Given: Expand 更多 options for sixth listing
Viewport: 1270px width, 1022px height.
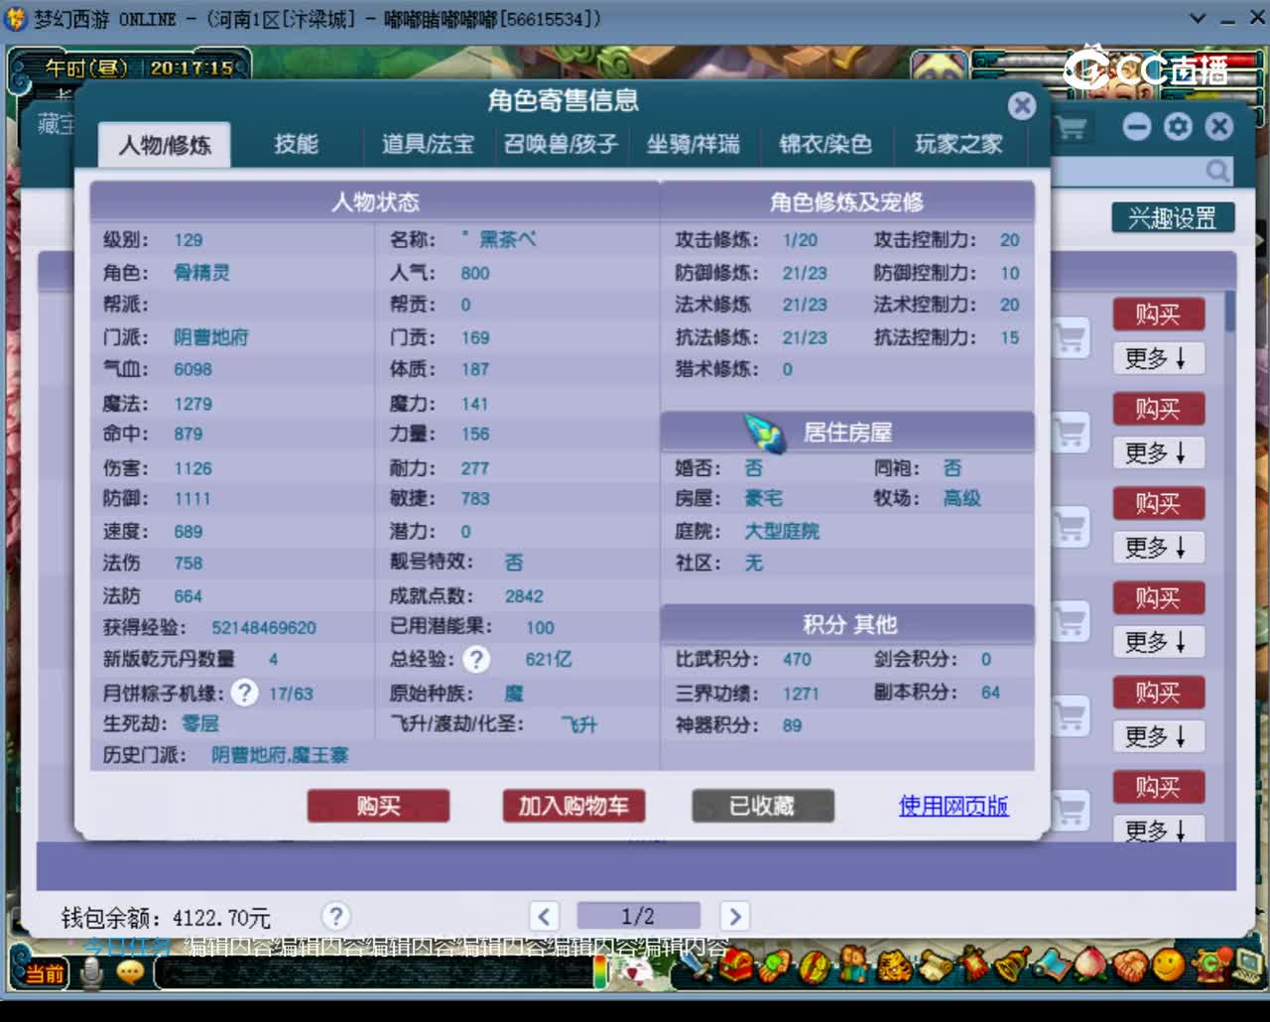Looking at the screenshot, I should tap(1157, 829).
